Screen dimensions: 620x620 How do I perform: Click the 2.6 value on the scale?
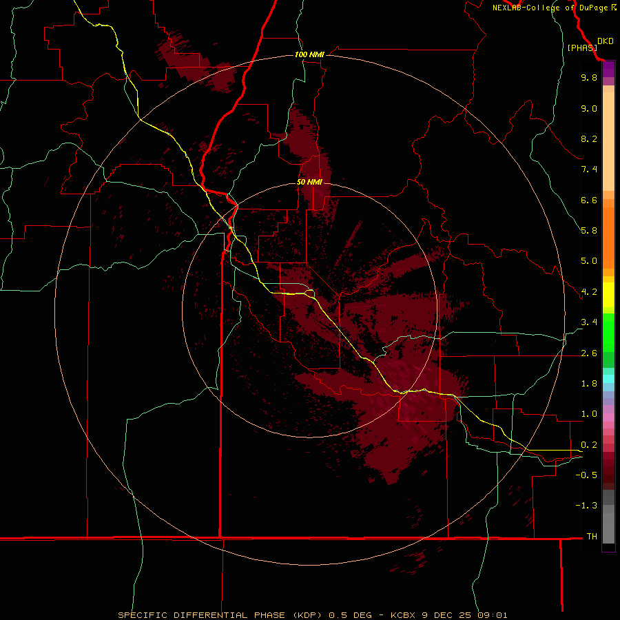[589, 353]
